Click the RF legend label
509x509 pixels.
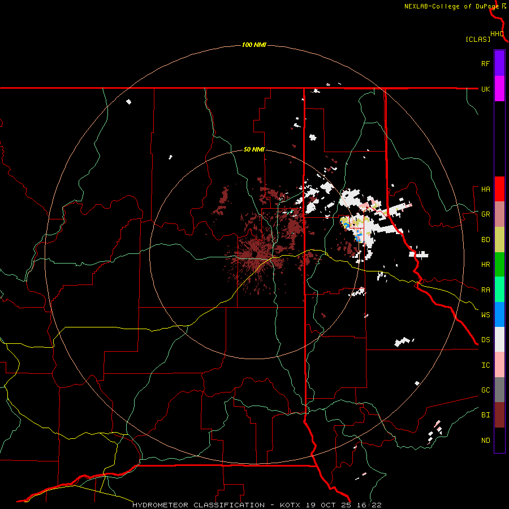485,63
